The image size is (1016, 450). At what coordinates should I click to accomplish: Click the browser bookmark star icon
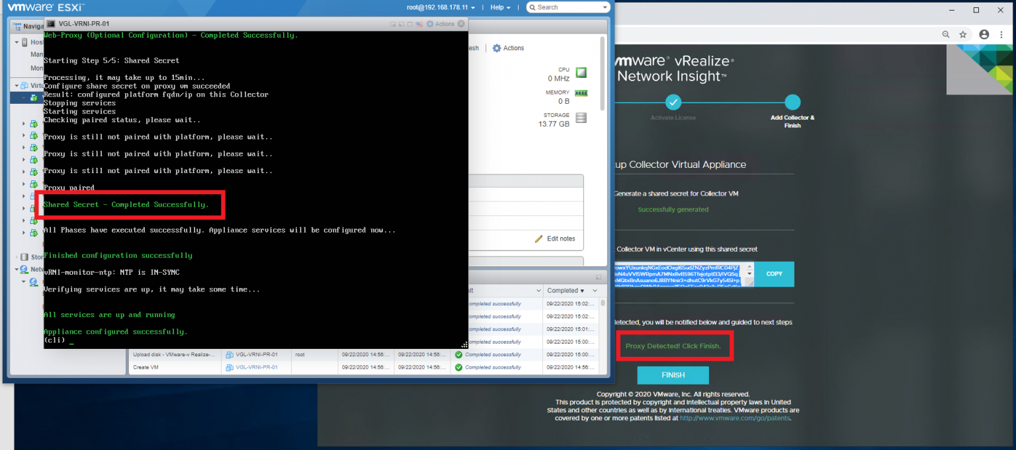(x=963, y=34)
